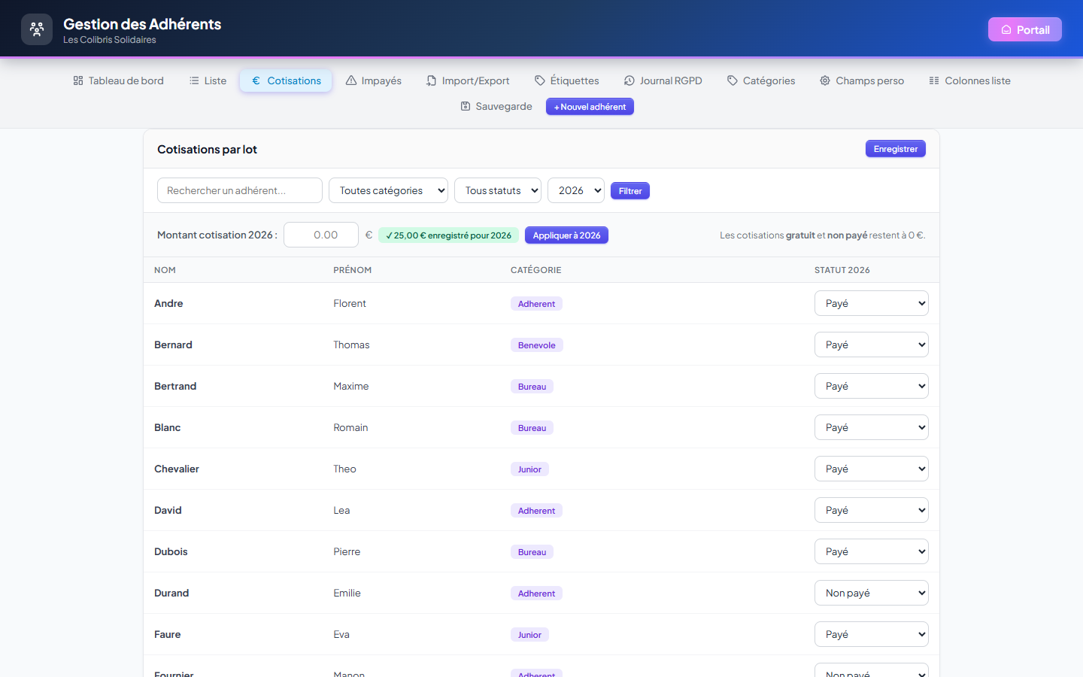This screenshot has height=677, width=1083.
Task: Click the Import/Export file icon
Action: [x=431, y=80]
